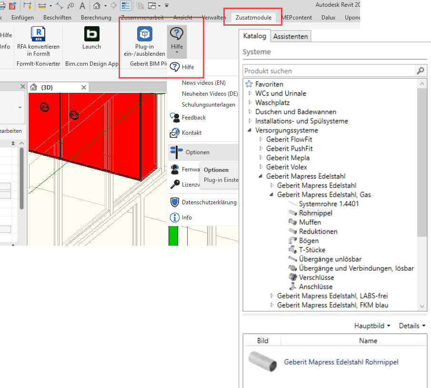This screenshot has width=431, height=388.
Task: Collapse the Versorgungssysteme tree node
Action: point(251,130)
